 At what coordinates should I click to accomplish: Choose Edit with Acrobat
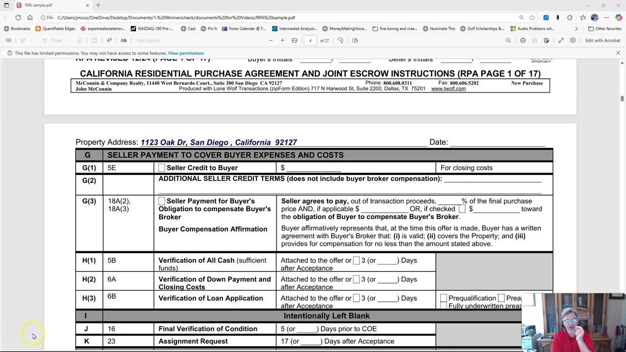603,41
